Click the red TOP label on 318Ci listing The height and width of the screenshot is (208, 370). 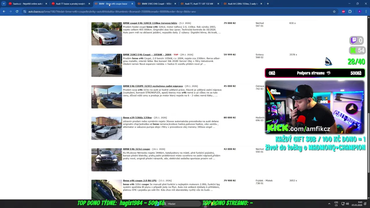[176, 55]
